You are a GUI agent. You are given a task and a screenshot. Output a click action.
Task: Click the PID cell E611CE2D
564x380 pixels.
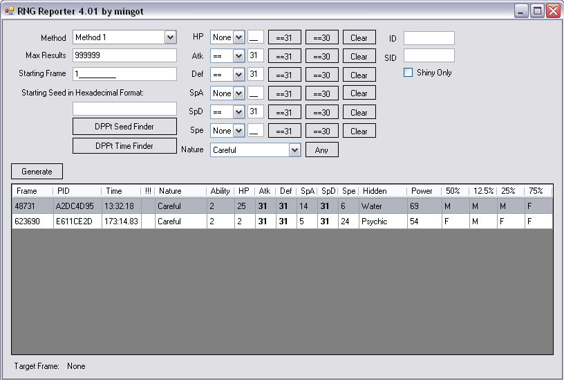point(77,221)
